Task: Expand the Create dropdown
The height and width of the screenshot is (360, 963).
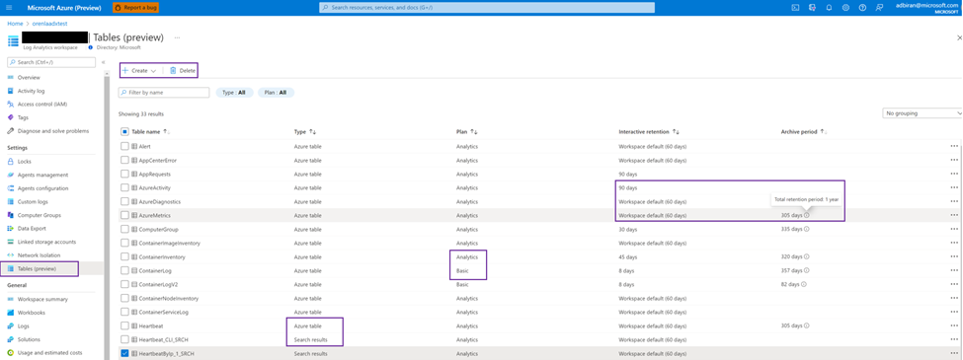Action: coord(139,71)
